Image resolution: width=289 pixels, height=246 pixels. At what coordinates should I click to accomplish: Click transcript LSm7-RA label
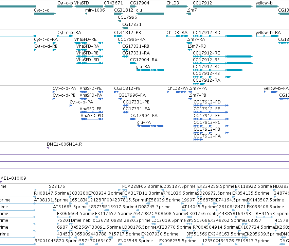(x=196, y=39)
